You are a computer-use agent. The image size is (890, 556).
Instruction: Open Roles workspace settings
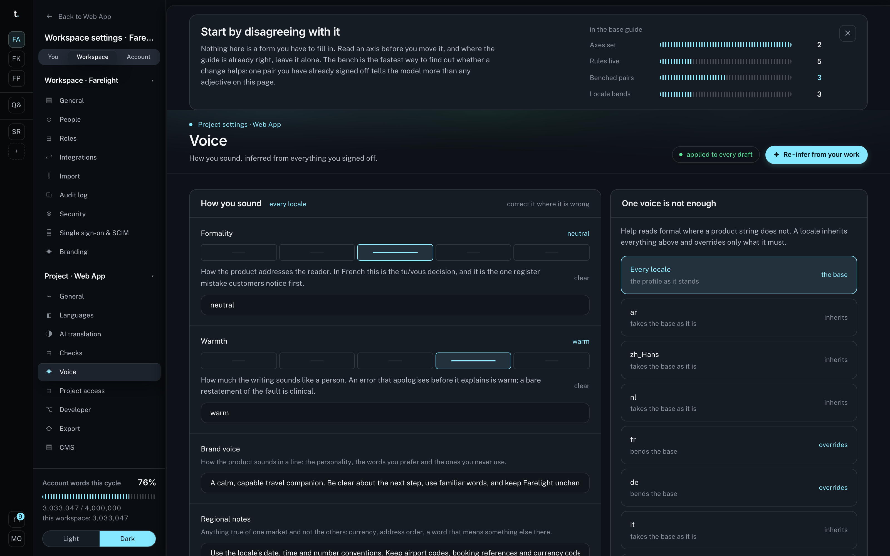pos(99,138)
